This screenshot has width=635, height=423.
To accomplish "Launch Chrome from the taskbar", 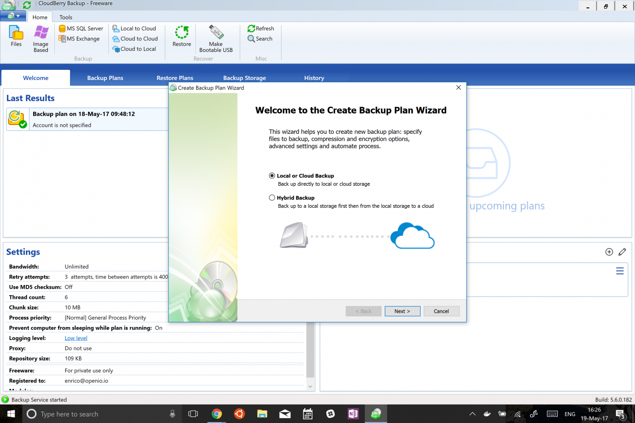I will (217, 414).
